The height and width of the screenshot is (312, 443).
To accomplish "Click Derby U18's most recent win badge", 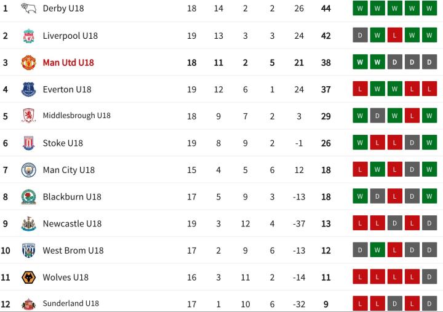I will pyautogui.click(x=429, y=9).
